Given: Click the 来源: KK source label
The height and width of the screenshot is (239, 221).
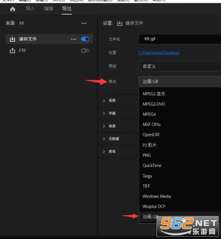Looking at the screenshot, I should [15, 23].
